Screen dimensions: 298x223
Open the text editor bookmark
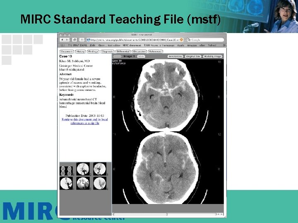[x=109, y=45]
